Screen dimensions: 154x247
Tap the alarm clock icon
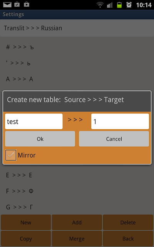click(x=129, y=5)
